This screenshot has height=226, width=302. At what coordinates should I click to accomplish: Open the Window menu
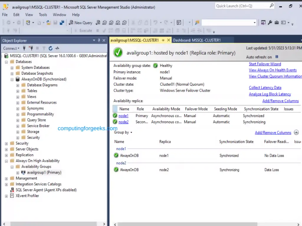60,15
